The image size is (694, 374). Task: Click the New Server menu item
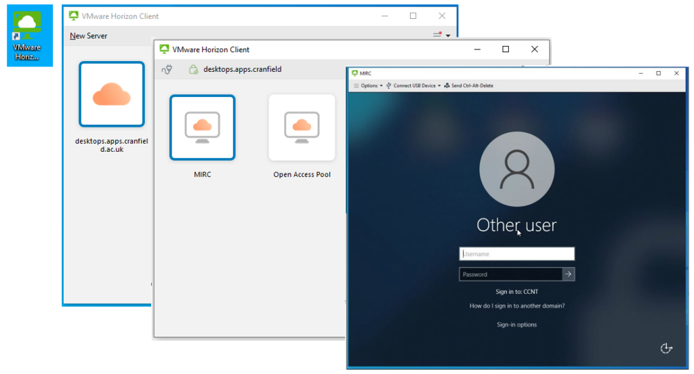(89, 36)
